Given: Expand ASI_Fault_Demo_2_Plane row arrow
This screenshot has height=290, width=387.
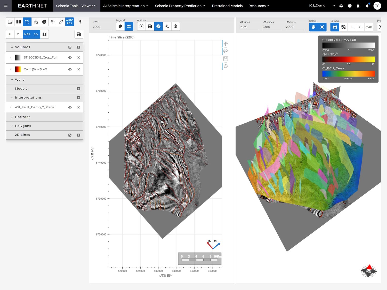Looking at the screenshot, I should pos(11,107).
